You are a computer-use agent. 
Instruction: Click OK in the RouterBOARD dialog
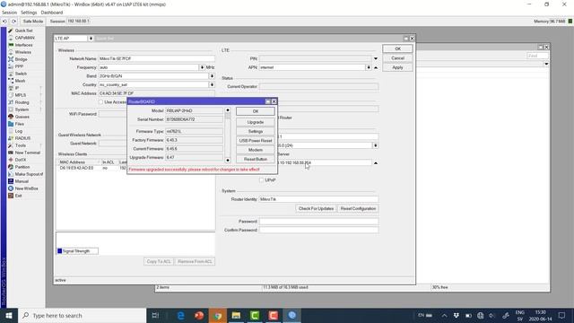[x=255, y=111]
